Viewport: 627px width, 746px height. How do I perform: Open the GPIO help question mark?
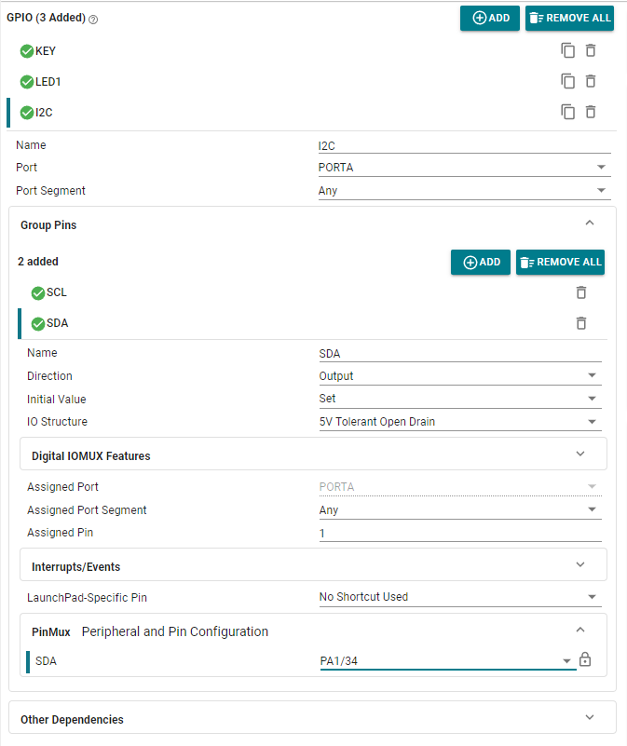click(x=93, y=20)
